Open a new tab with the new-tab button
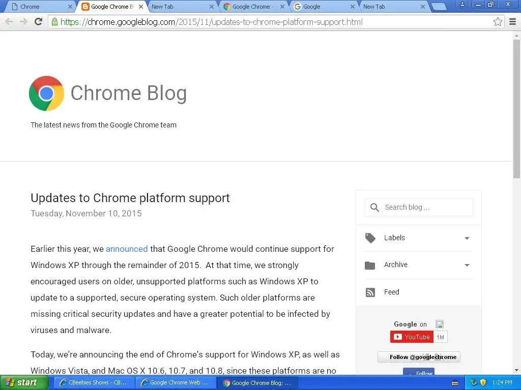Viewport: 521px width, 390px height. pyautogui.click(x=439, y=7)
